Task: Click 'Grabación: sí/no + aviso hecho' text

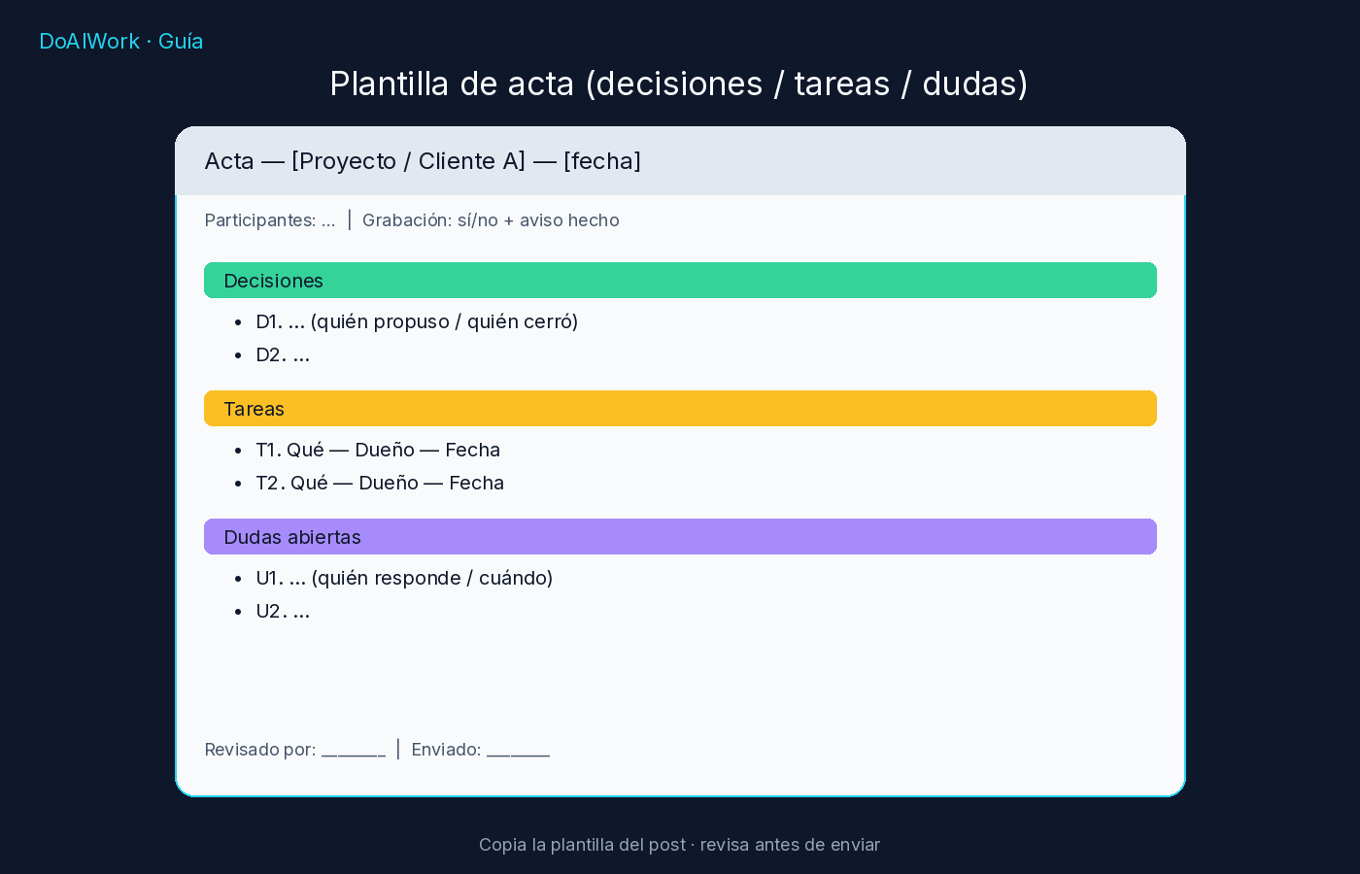Action: 491,220
